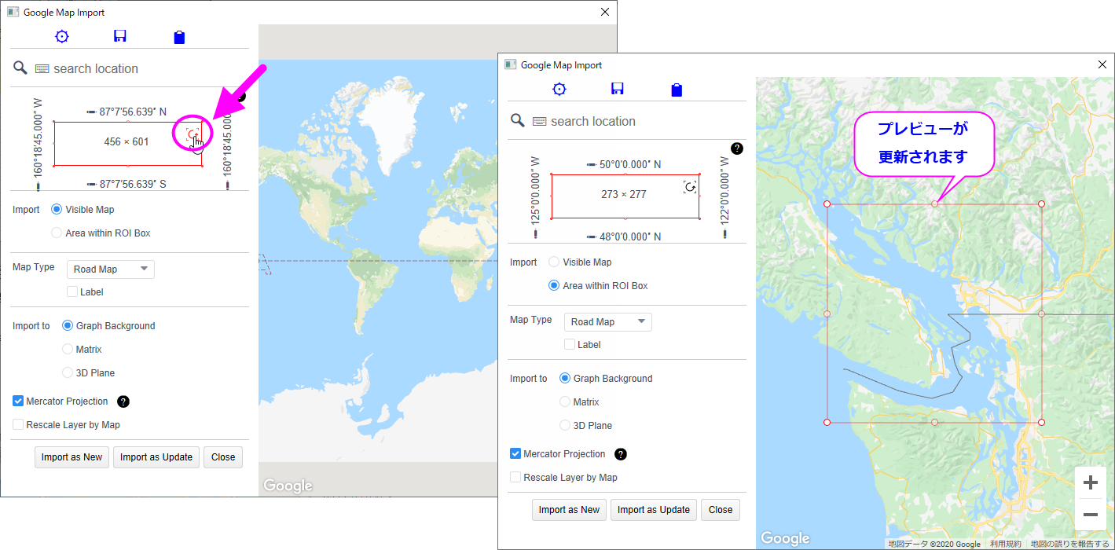
Task: Select 3D Plane radio in left window
Action: 68,373
